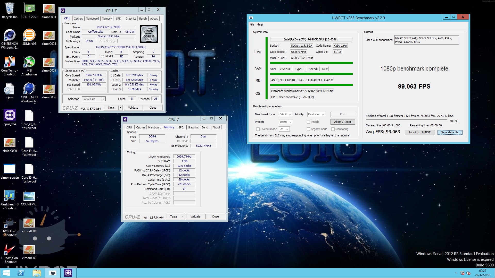Open the Preset 1080p dropdown
The image size is (495, 278).
pyautogui.click(x=285, y=122)
